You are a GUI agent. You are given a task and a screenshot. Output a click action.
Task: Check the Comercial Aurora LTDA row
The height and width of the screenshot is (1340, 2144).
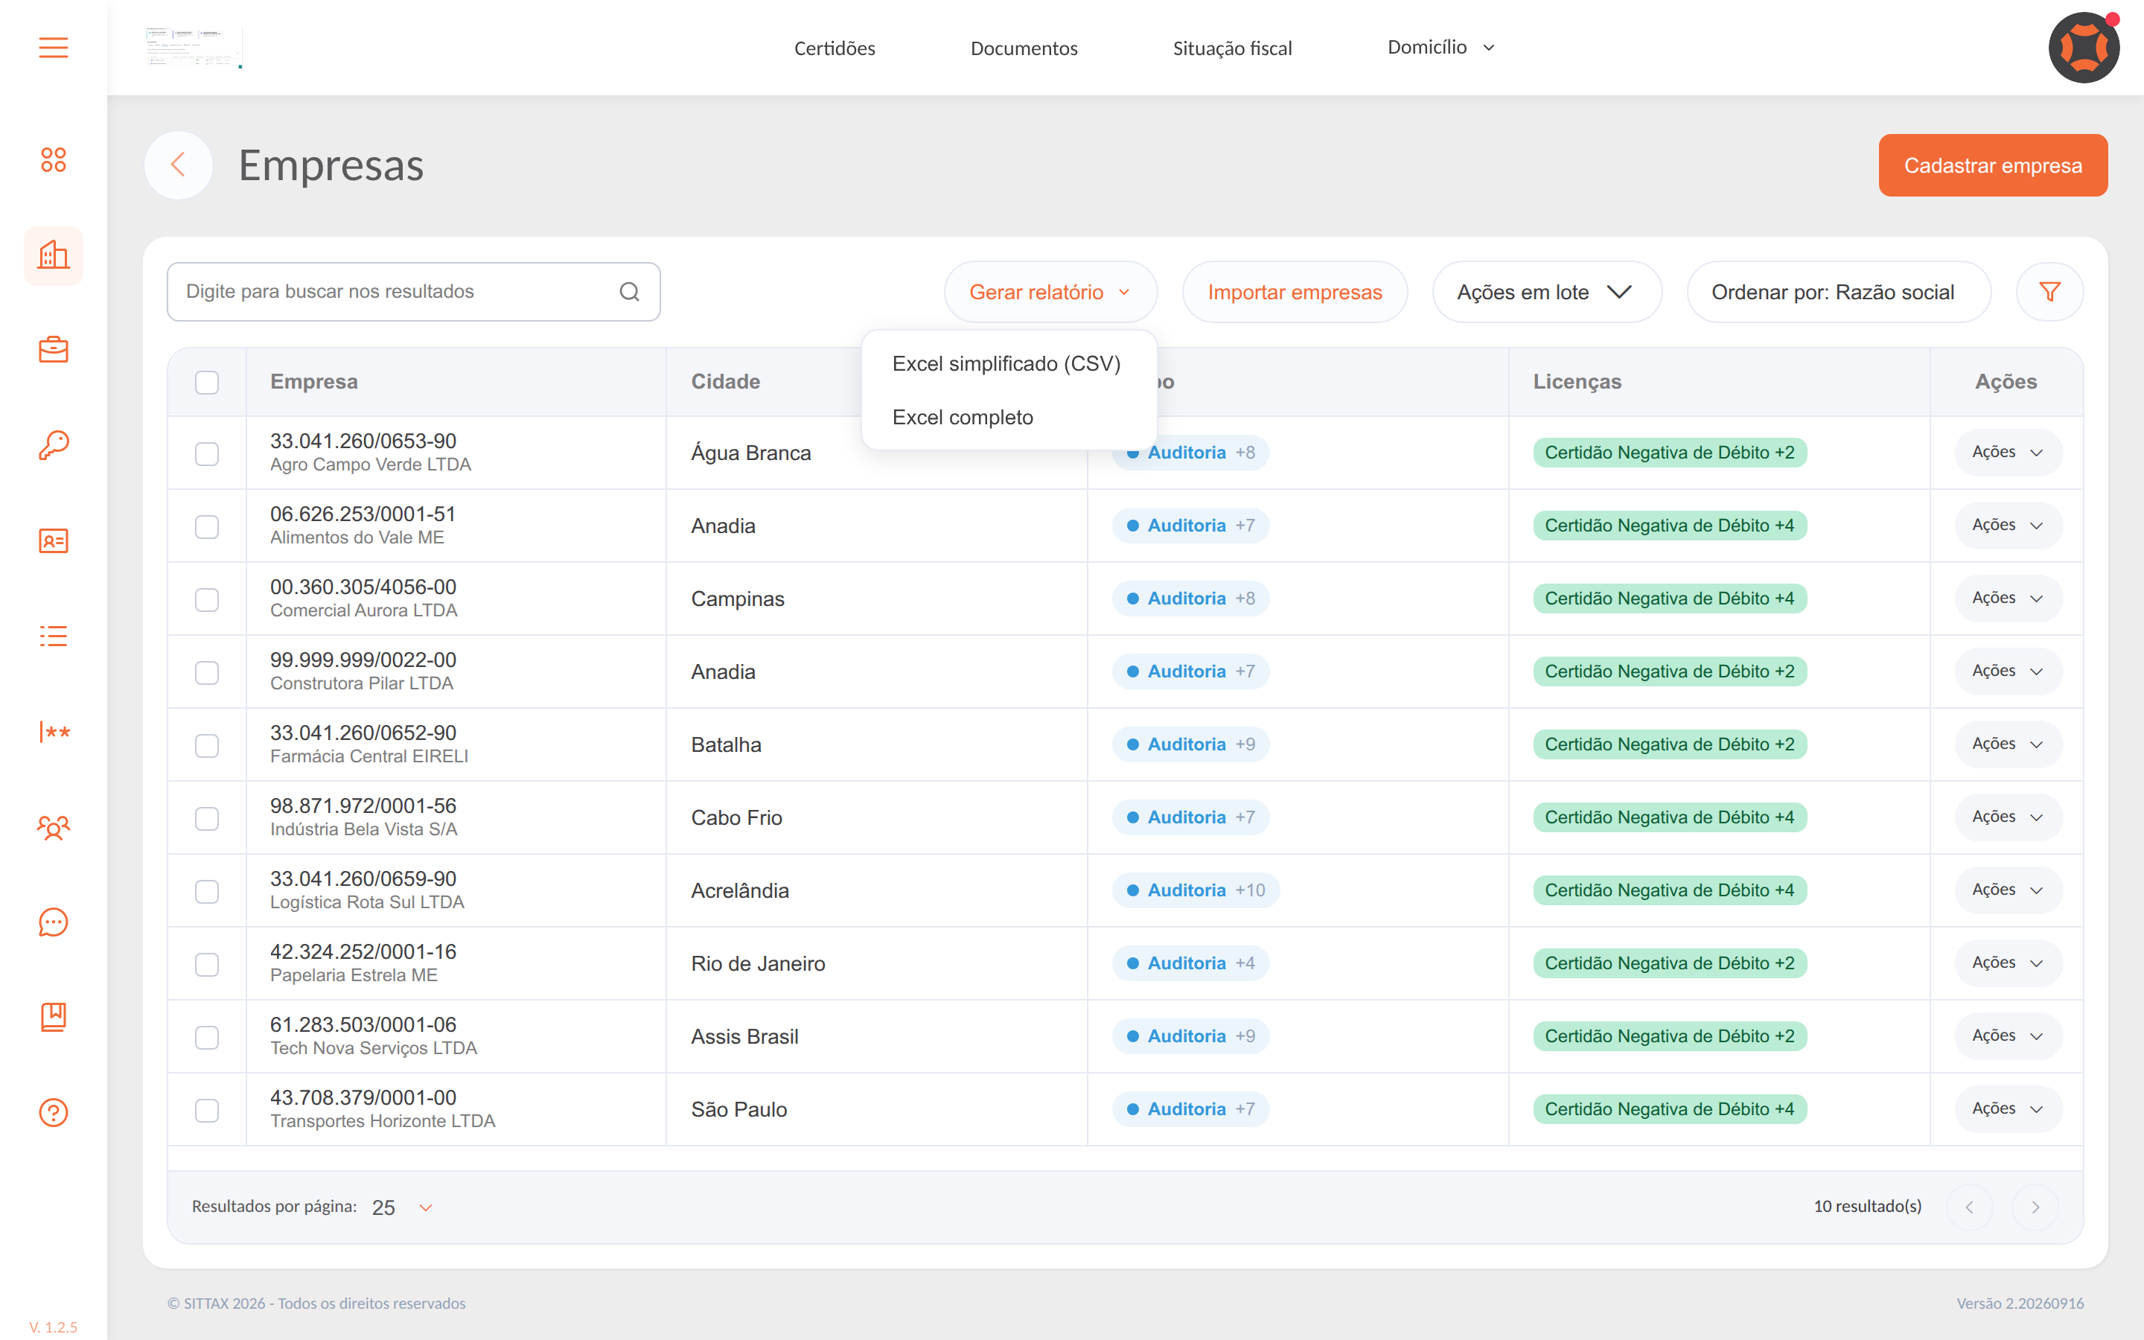click(206, 600)
